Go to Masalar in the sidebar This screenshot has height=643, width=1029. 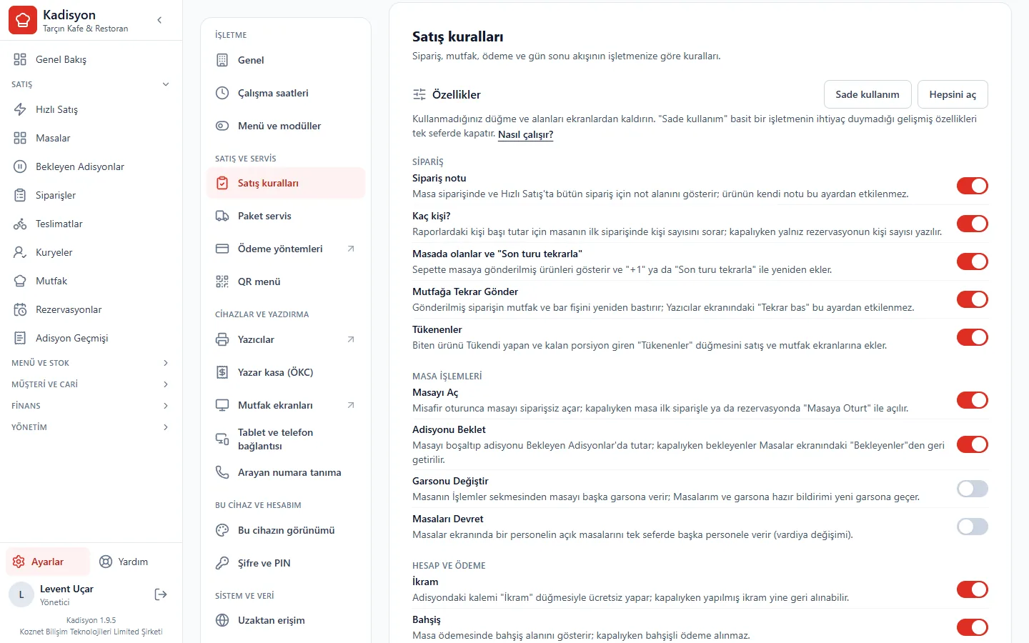91,138
